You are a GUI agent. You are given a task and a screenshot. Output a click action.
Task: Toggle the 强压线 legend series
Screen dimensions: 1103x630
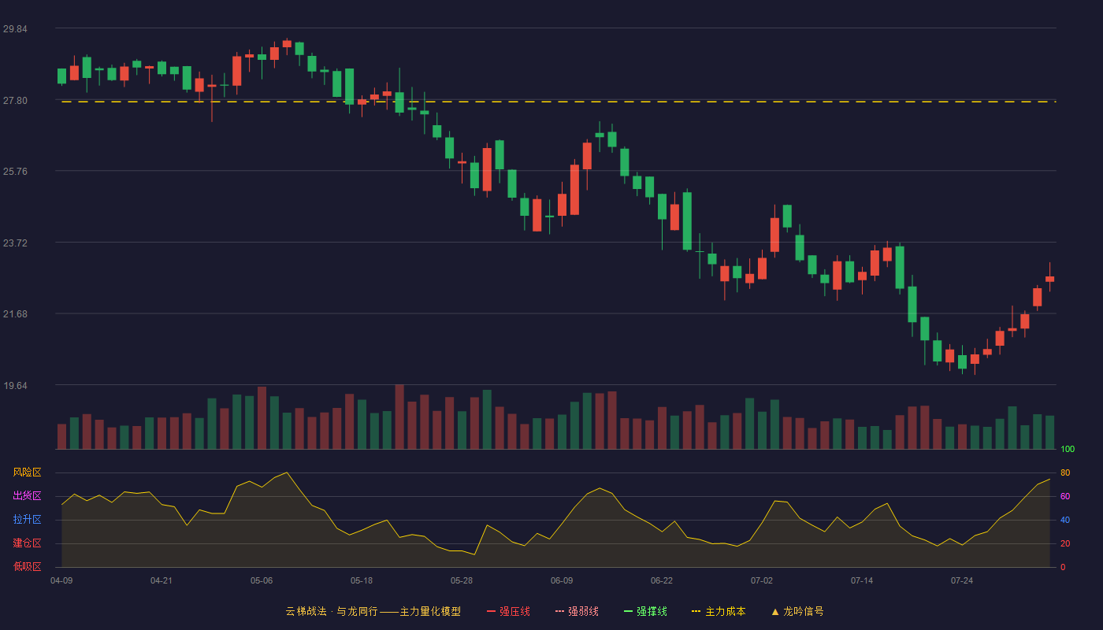coord(508,611)
